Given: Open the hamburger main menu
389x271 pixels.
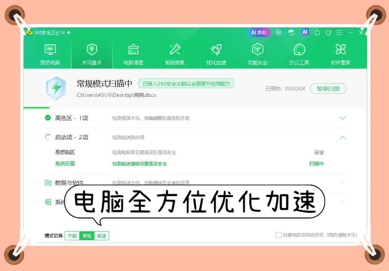Looking at the screenshot, I should [339, 32].
